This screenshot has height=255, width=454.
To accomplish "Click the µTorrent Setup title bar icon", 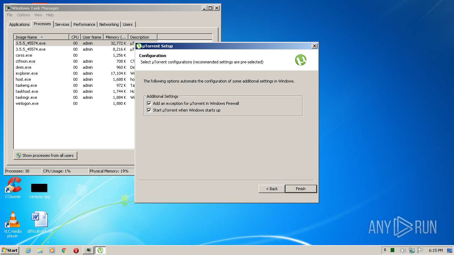I will coord(139,46).
